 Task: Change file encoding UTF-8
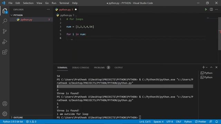coord(170,122)
